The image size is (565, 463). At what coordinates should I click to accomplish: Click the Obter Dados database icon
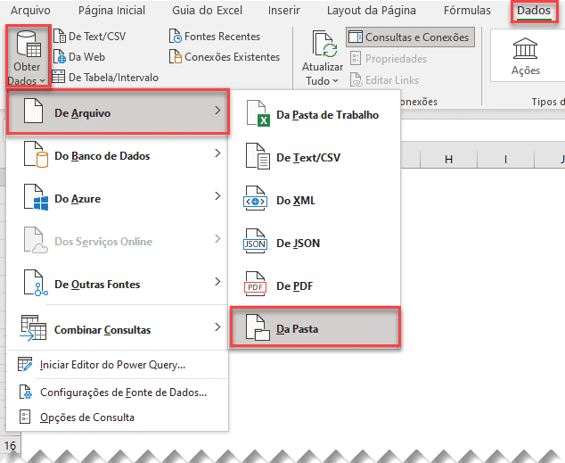click(29, 45)
